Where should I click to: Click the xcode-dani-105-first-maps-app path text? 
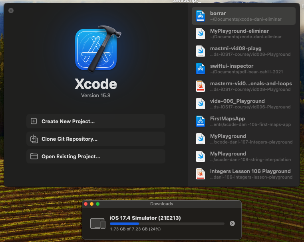tap(250, 124)
